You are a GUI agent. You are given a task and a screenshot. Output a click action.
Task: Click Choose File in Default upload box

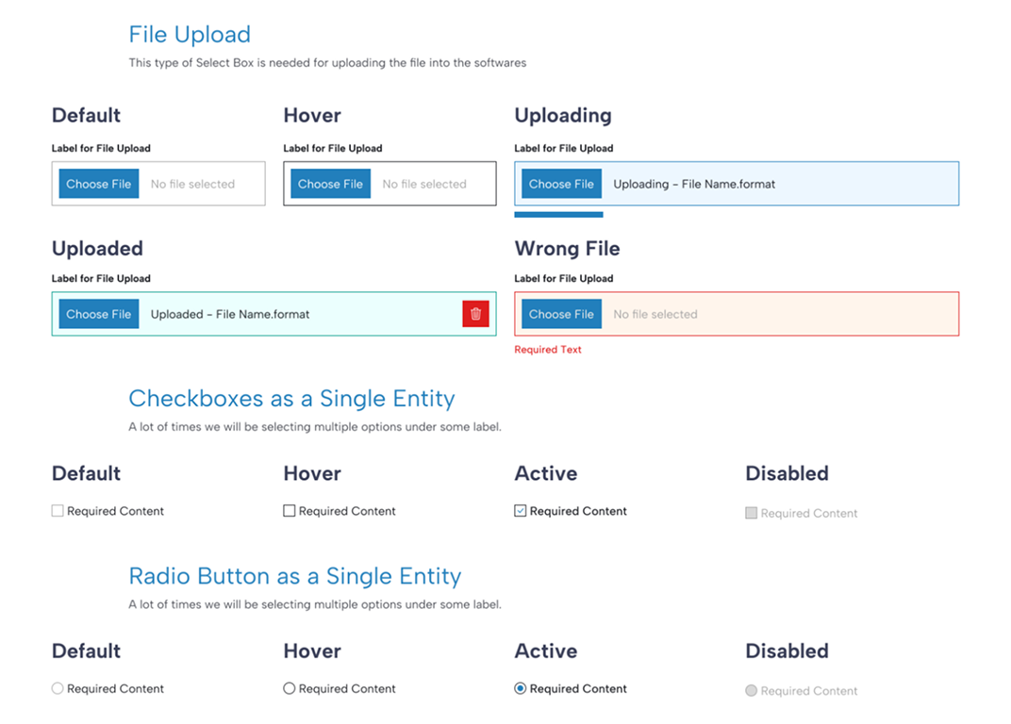tap(99, 184)
